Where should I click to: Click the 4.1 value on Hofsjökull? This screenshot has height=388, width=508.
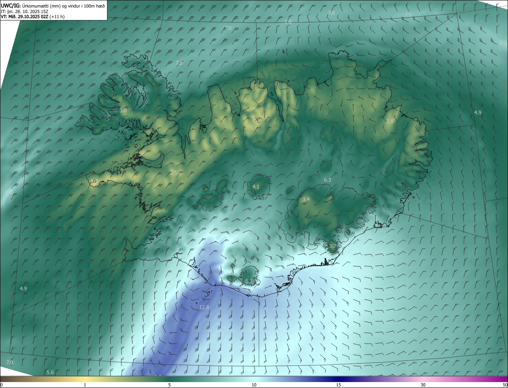click(256, 186)
